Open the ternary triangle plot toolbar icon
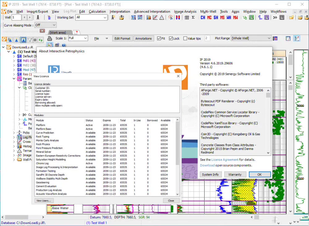Screen dimensions: 309x226 [x=162, y=18]
